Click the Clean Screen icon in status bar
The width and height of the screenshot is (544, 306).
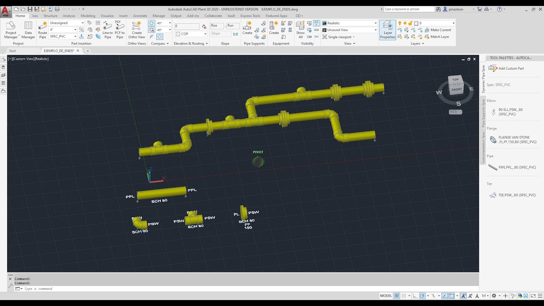[x=533, y=296]
